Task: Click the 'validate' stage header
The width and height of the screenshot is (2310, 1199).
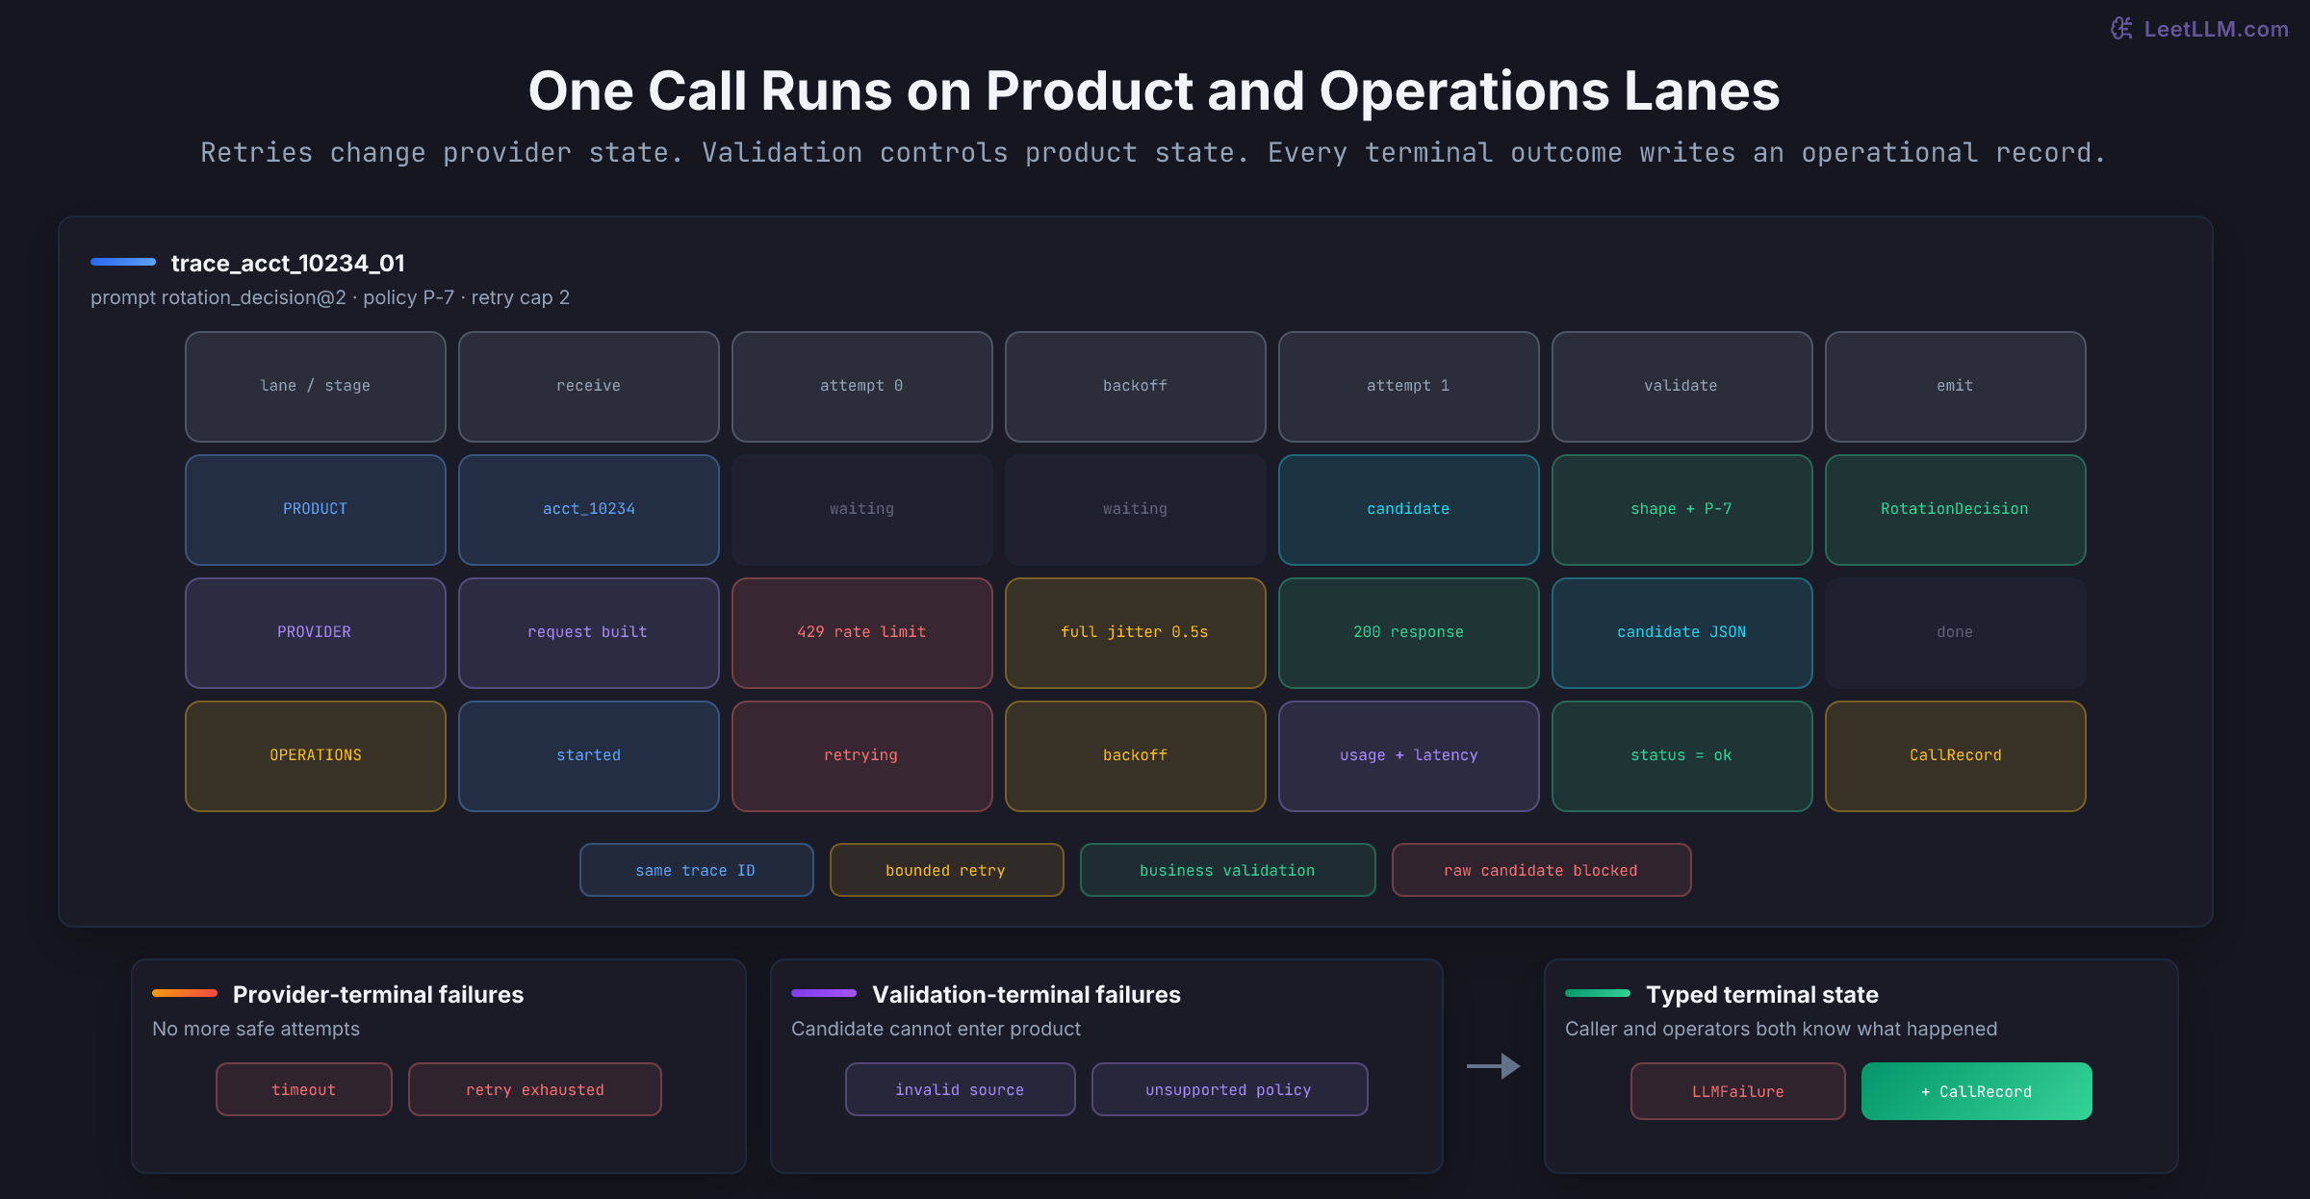Action: tap(1682, 386)
